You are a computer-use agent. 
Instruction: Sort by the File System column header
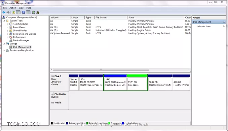pyautogui.click(x=111, y=17)
